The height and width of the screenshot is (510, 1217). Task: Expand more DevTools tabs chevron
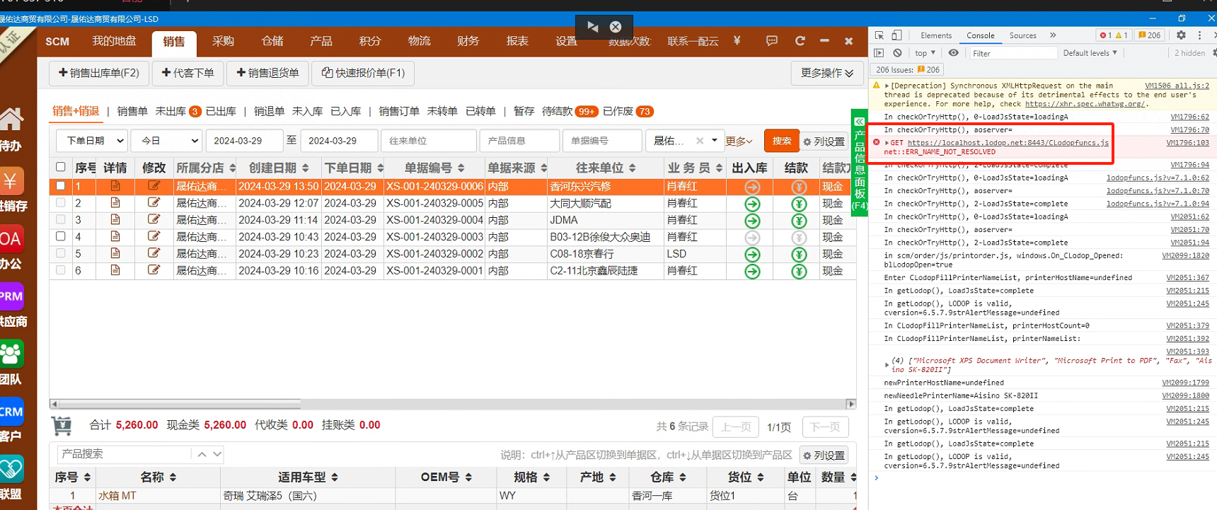pos(1053,35)
